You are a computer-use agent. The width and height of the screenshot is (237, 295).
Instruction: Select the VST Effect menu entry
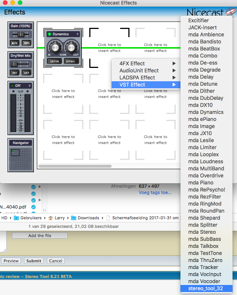[146, 85]
